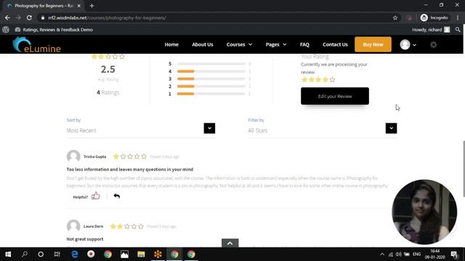Click the admin bar search magnifier
The height and width of the screenshot is (261, 465).
[x=458, y=30]
